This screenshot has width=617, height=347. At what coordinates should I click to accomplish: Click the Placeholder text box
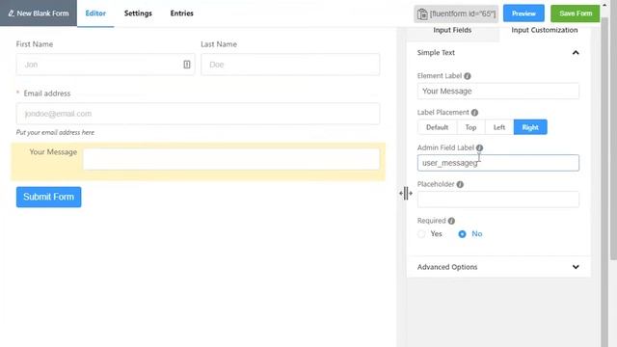[x=498, y=200]
